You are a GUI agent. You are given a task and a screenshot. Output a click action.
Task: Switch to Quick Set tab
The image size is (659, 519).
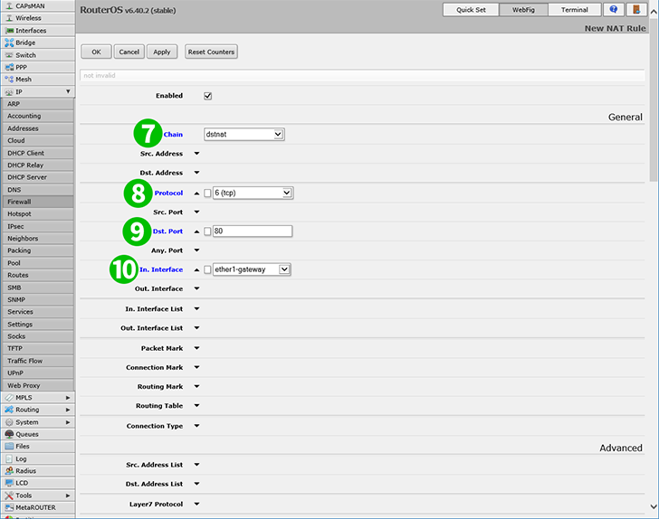(x=471, y=10)
